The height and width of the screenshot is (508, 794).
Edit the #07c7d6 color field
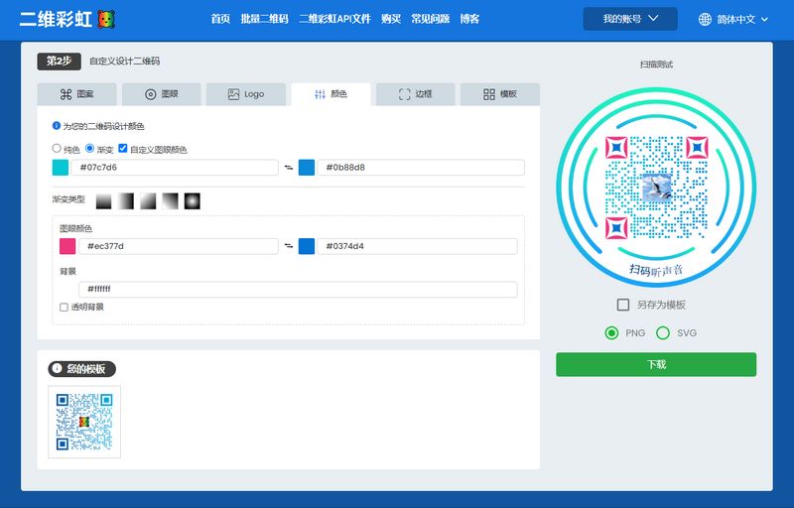point(175,168)
